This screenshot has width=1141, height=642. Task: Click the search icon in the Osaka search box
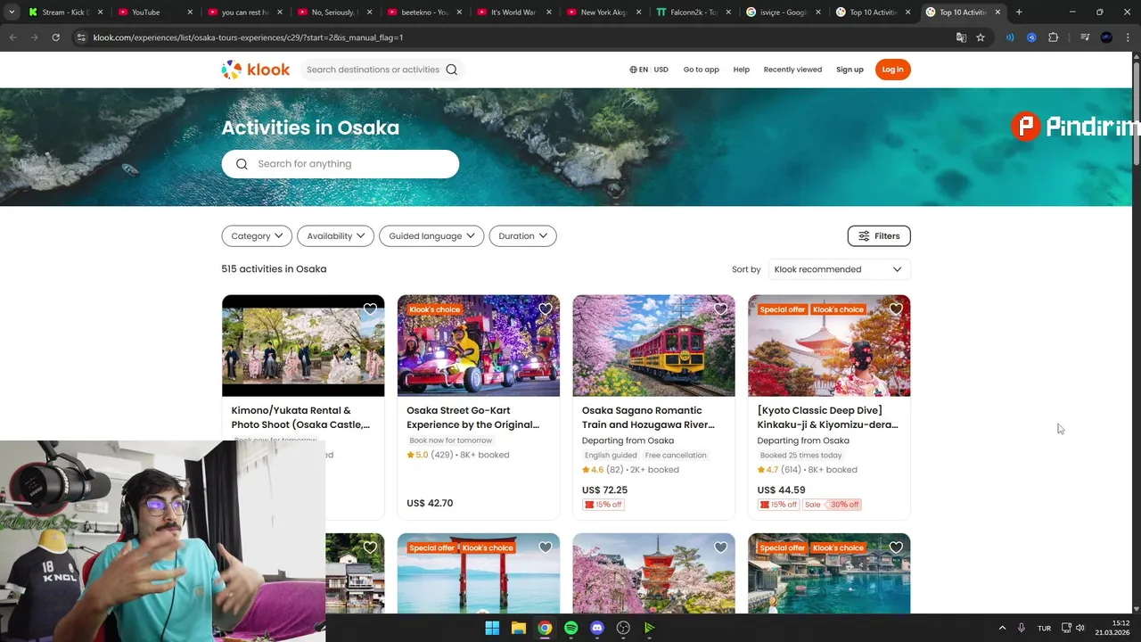click(x=242, y=164)
